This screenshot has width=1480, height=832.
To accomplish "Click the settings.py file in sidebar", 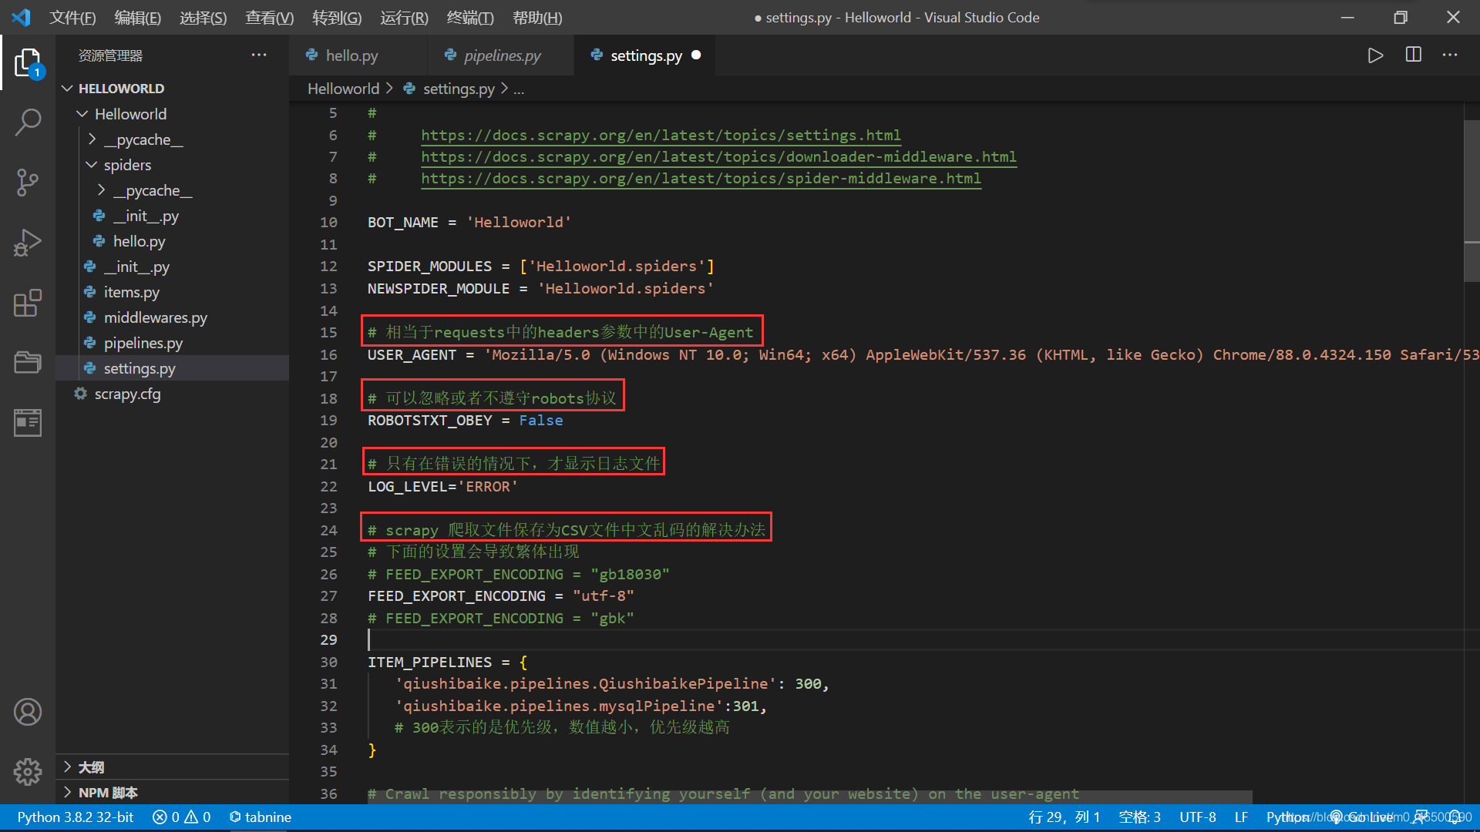I will click(140, 367).
